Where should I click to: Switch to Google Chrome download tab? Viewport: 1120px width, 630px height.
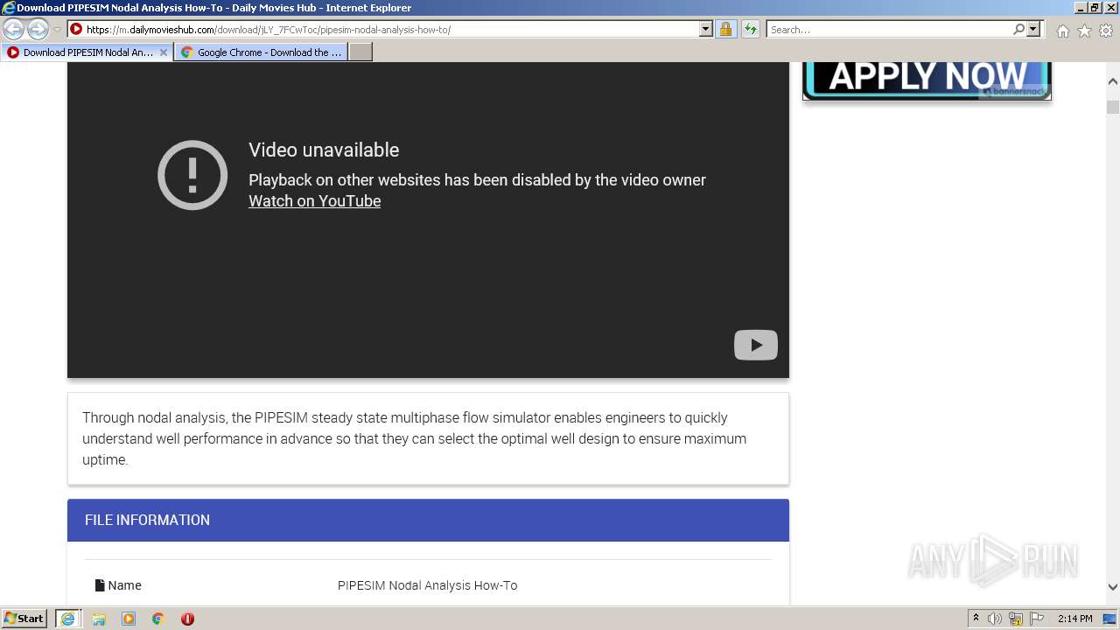click(261, 52)
